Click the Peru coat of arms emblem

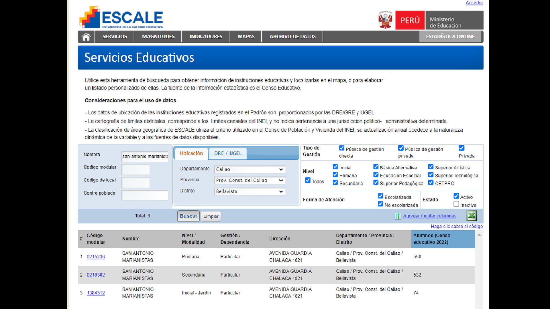(x=385, y=20)
